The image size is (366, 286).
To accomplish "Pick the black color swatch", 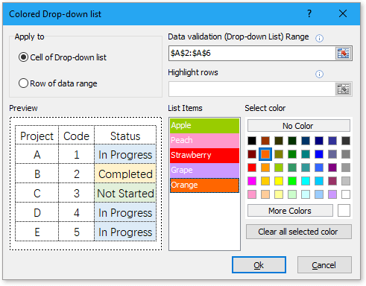I will click(x=252, y=141).
